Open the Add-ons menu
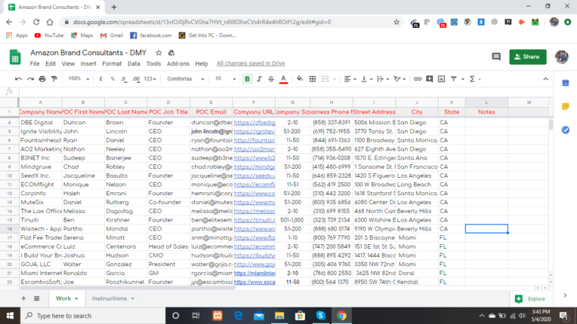 178,63
